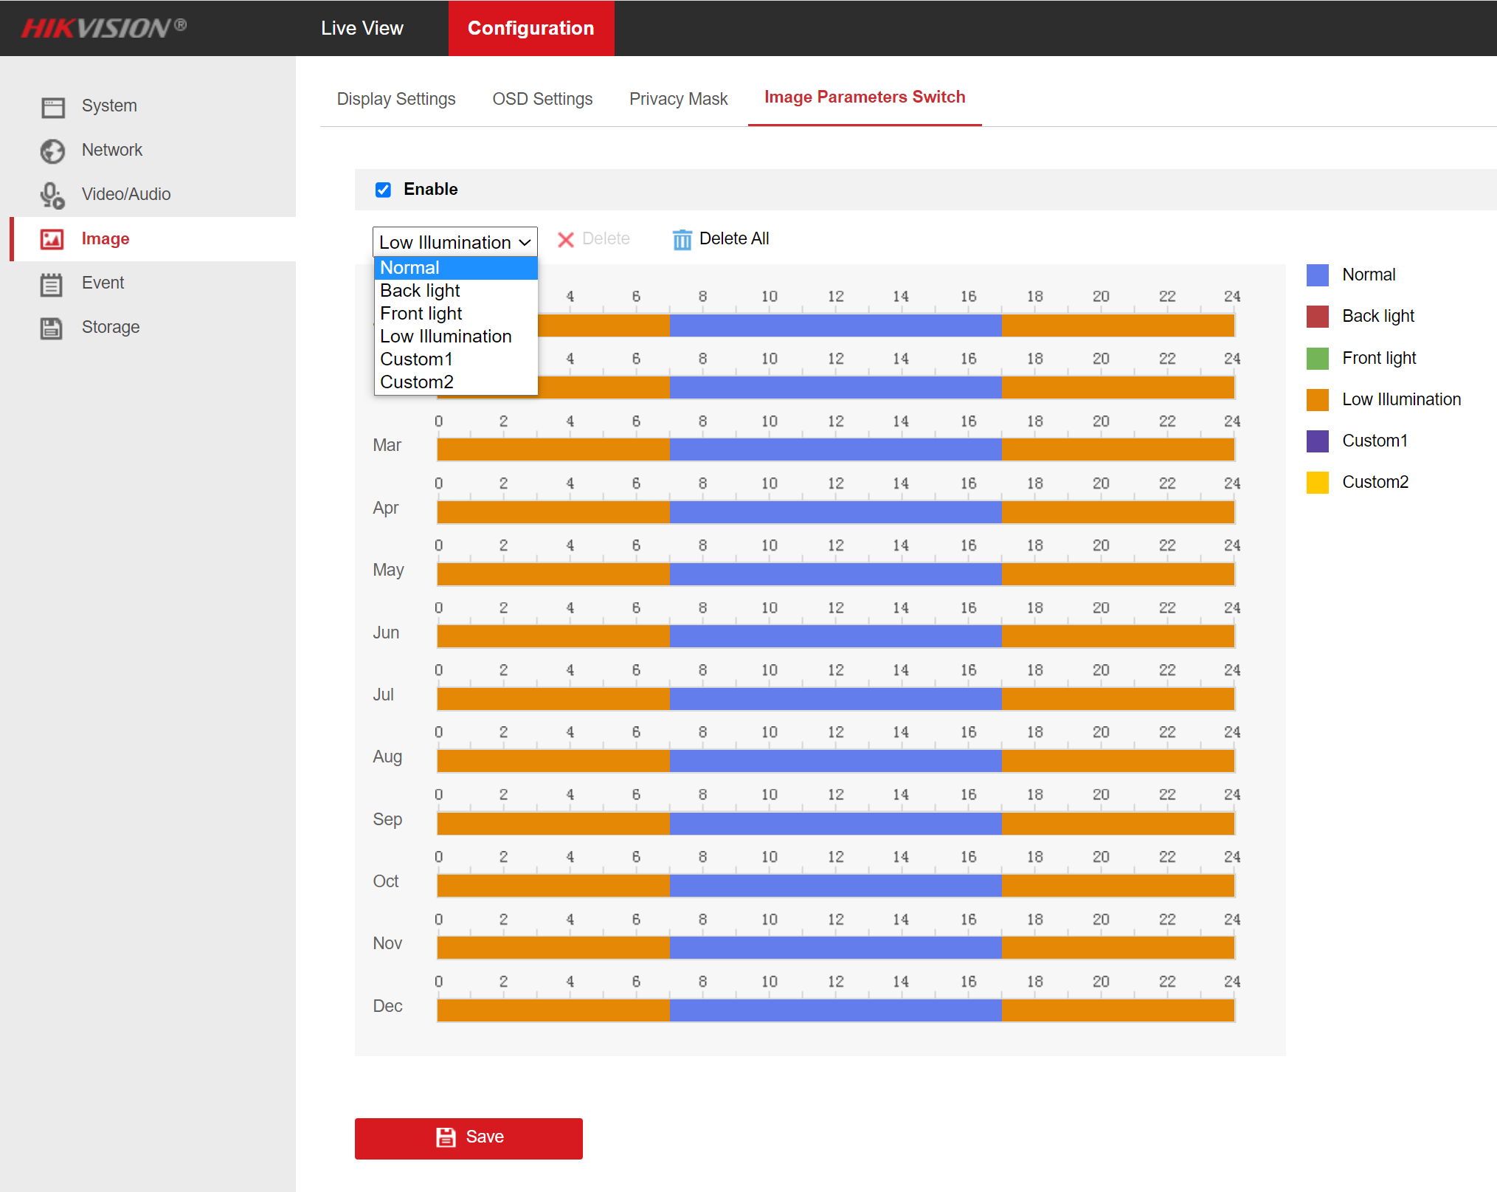The image size is (1497, 1192).
Task: Open the Low Illumination scene dropdown
Action: (454, 242)
